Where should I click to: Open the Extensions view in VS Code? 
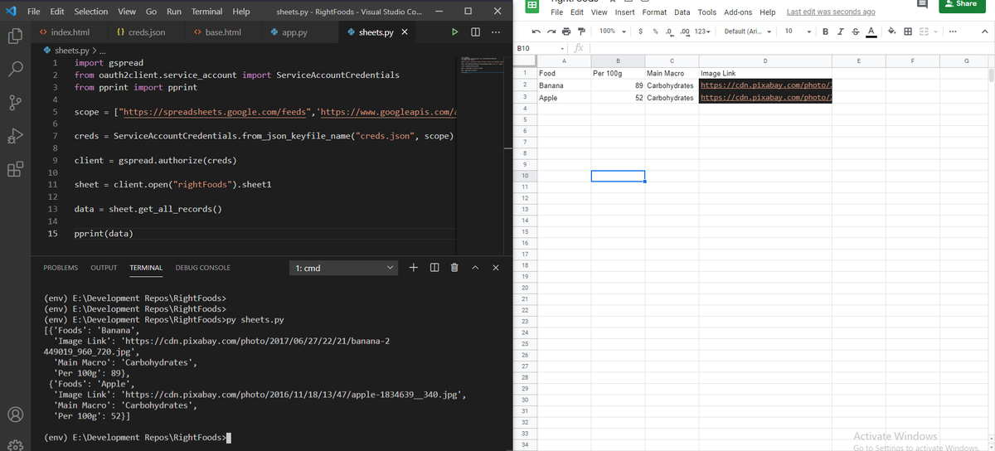coord(15,171)
